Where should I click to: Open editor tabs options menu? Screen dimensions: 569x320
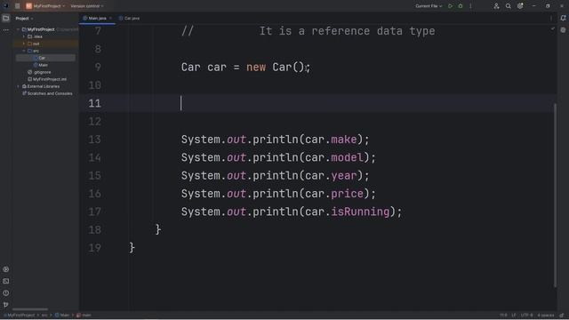(551, 18)
